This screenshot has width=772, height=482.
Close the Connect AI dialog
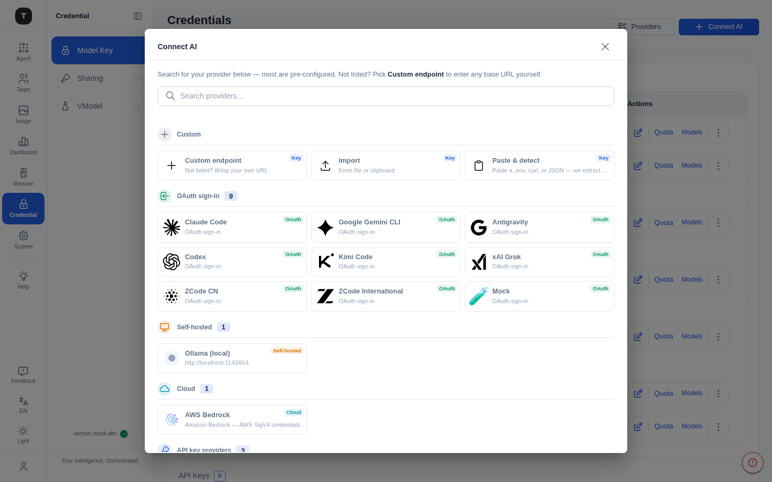605,47
